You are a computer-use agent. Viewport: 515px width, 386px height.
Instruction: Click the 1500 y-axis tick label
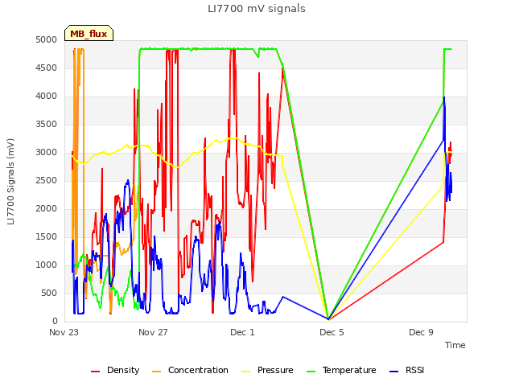tap(47, 236)
